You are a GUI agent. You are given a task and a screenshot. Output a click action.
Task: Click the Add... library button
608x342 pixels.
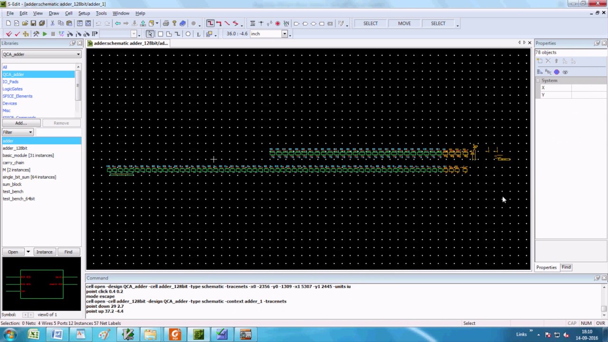pyautogui.click(x=21, y=123)
